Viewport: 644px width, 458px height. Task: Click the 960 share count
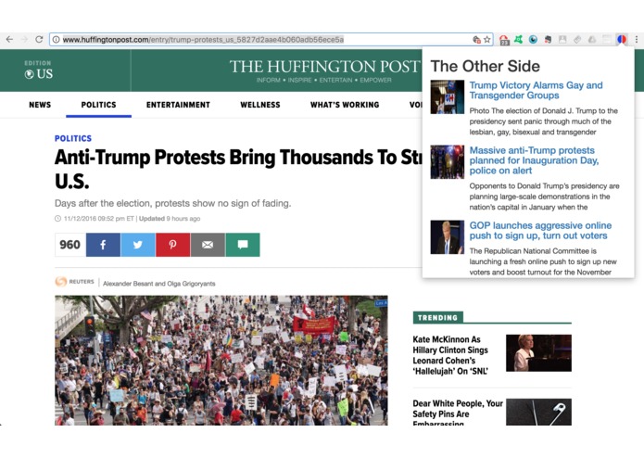point(70,245)
